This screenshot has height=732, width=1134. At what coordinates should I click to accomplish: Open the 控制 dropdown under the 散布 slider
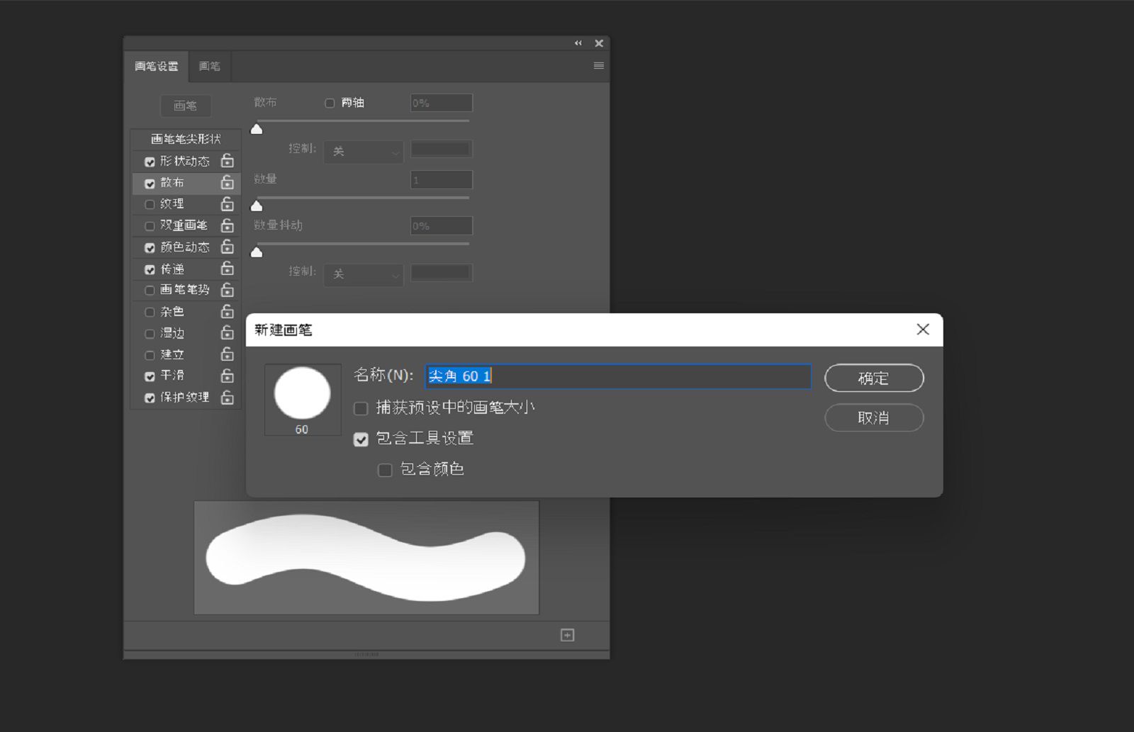click(364, 152)
